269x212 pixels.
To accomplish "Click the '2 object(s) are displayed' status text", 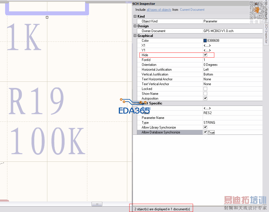I will pyautogui.click(x=162, y=209).
